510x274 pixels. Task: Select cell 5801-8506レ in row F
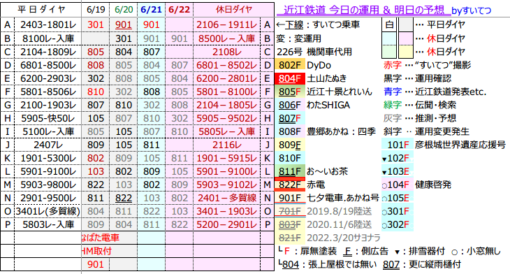(x=48, y=92)
